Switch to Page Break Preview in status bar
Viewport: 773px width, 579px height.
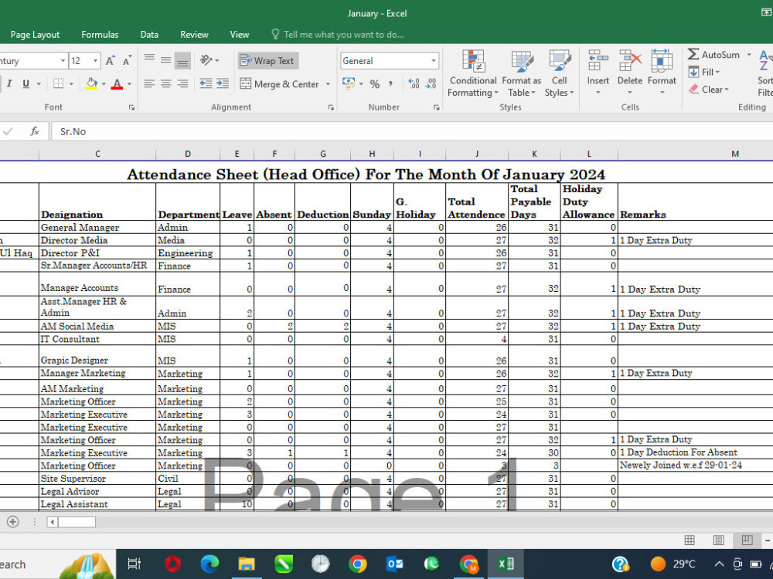(747, 540)
